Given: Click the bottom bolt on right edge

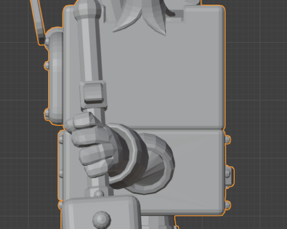Looking at the screenshot, I should click(227, 205).
